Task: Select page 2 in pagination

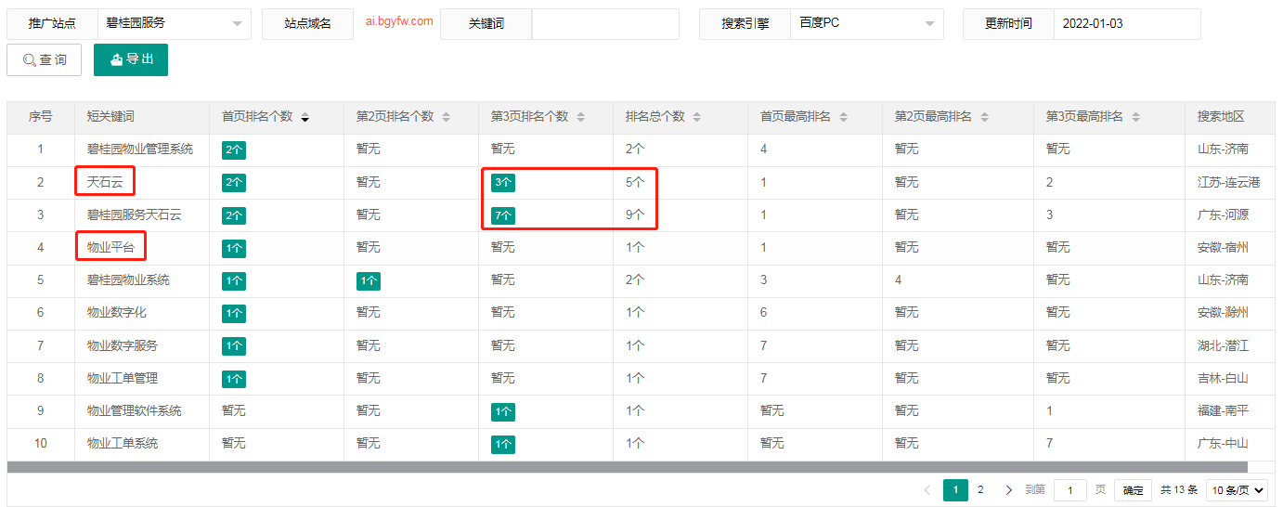Action: (980, 490)
